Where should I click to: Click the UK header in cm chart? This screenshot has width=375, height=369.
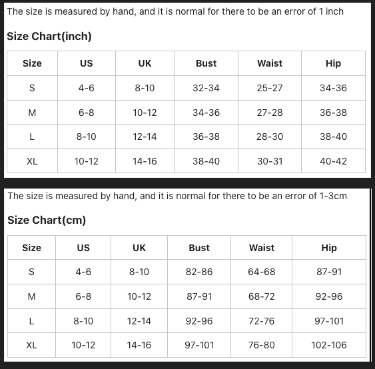[x=139, y=248]
